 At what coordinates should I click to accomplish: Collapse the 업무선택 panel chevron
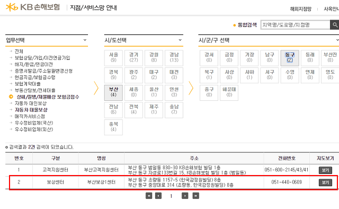[85, 40]
